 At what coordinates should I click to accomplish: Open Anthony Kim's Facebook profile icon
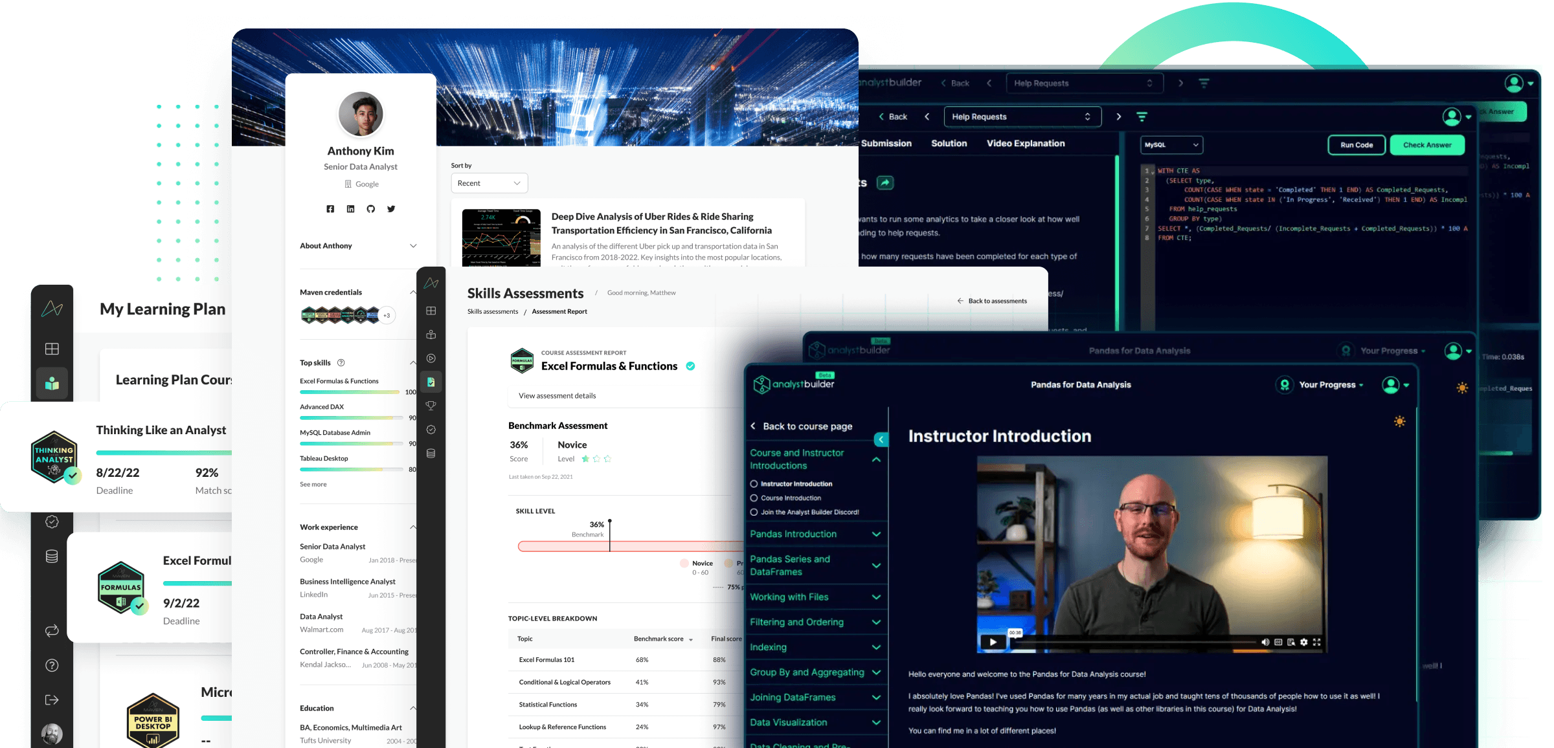[330, 209]
